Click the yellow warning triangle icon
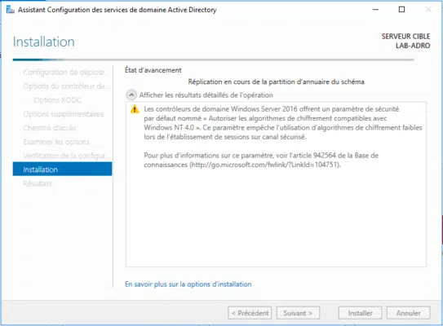 tap(135, 109)
